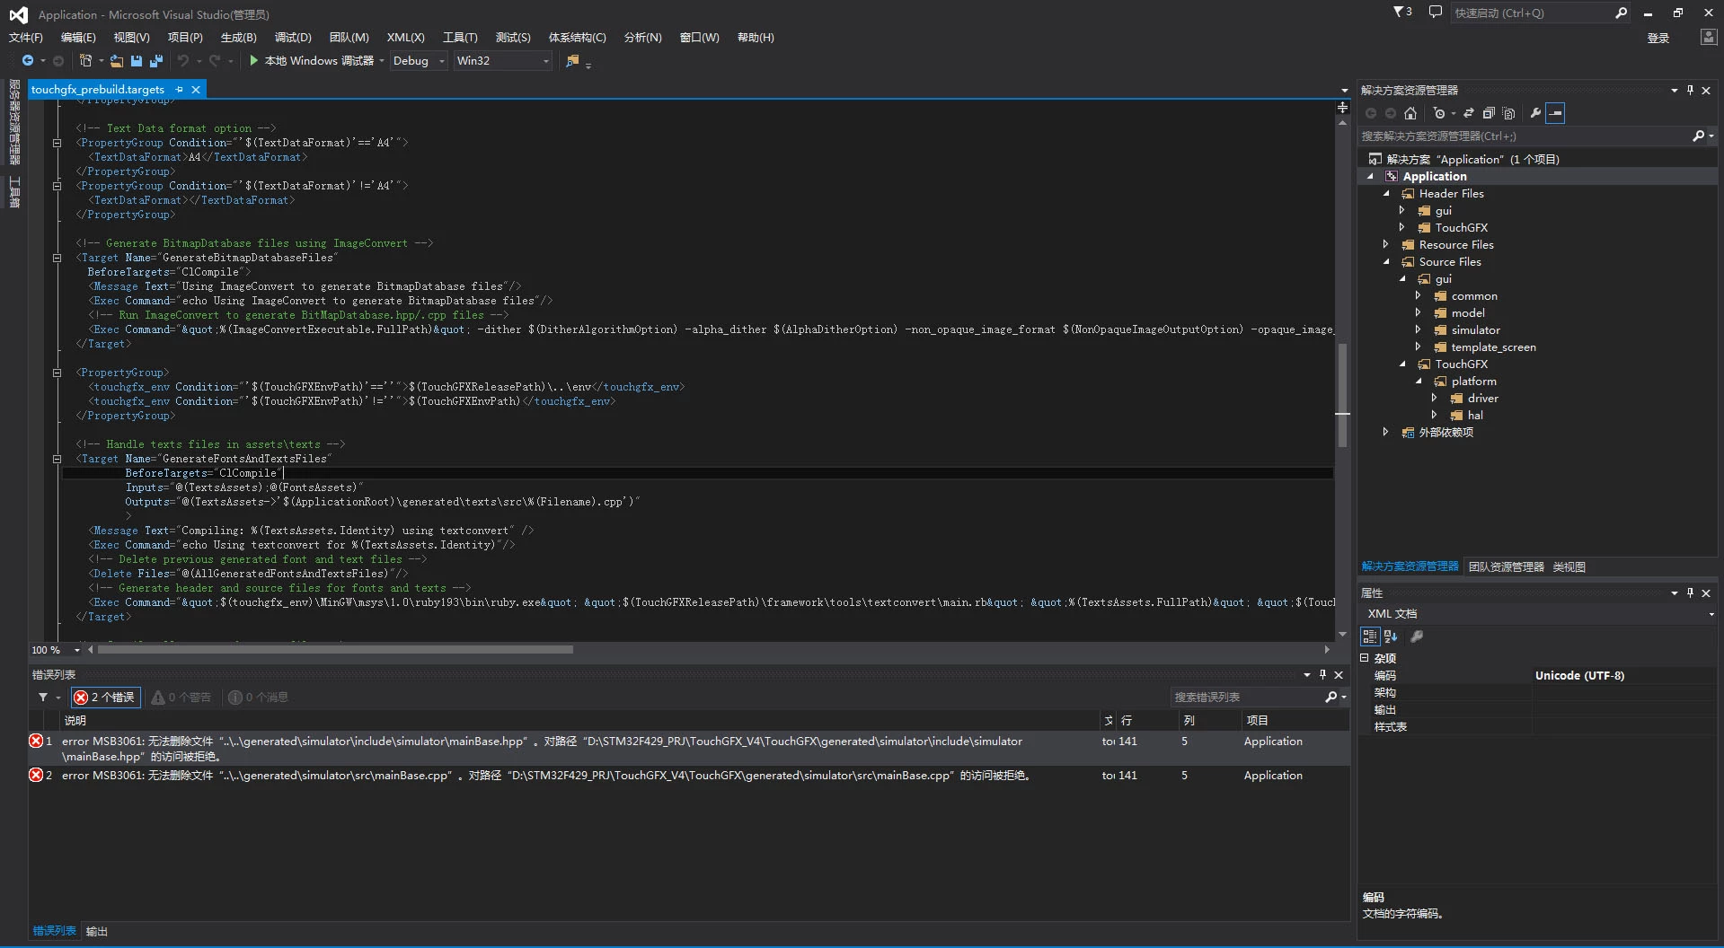Click the Find in Files toolbar icon
Screen dimensions: 1724x948
tap(572, 60)
